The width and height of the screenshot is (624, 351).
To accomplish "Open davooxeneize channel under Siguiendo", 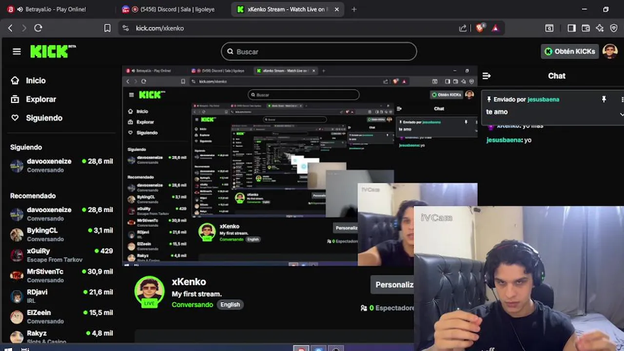I will [x=61, y=165].
